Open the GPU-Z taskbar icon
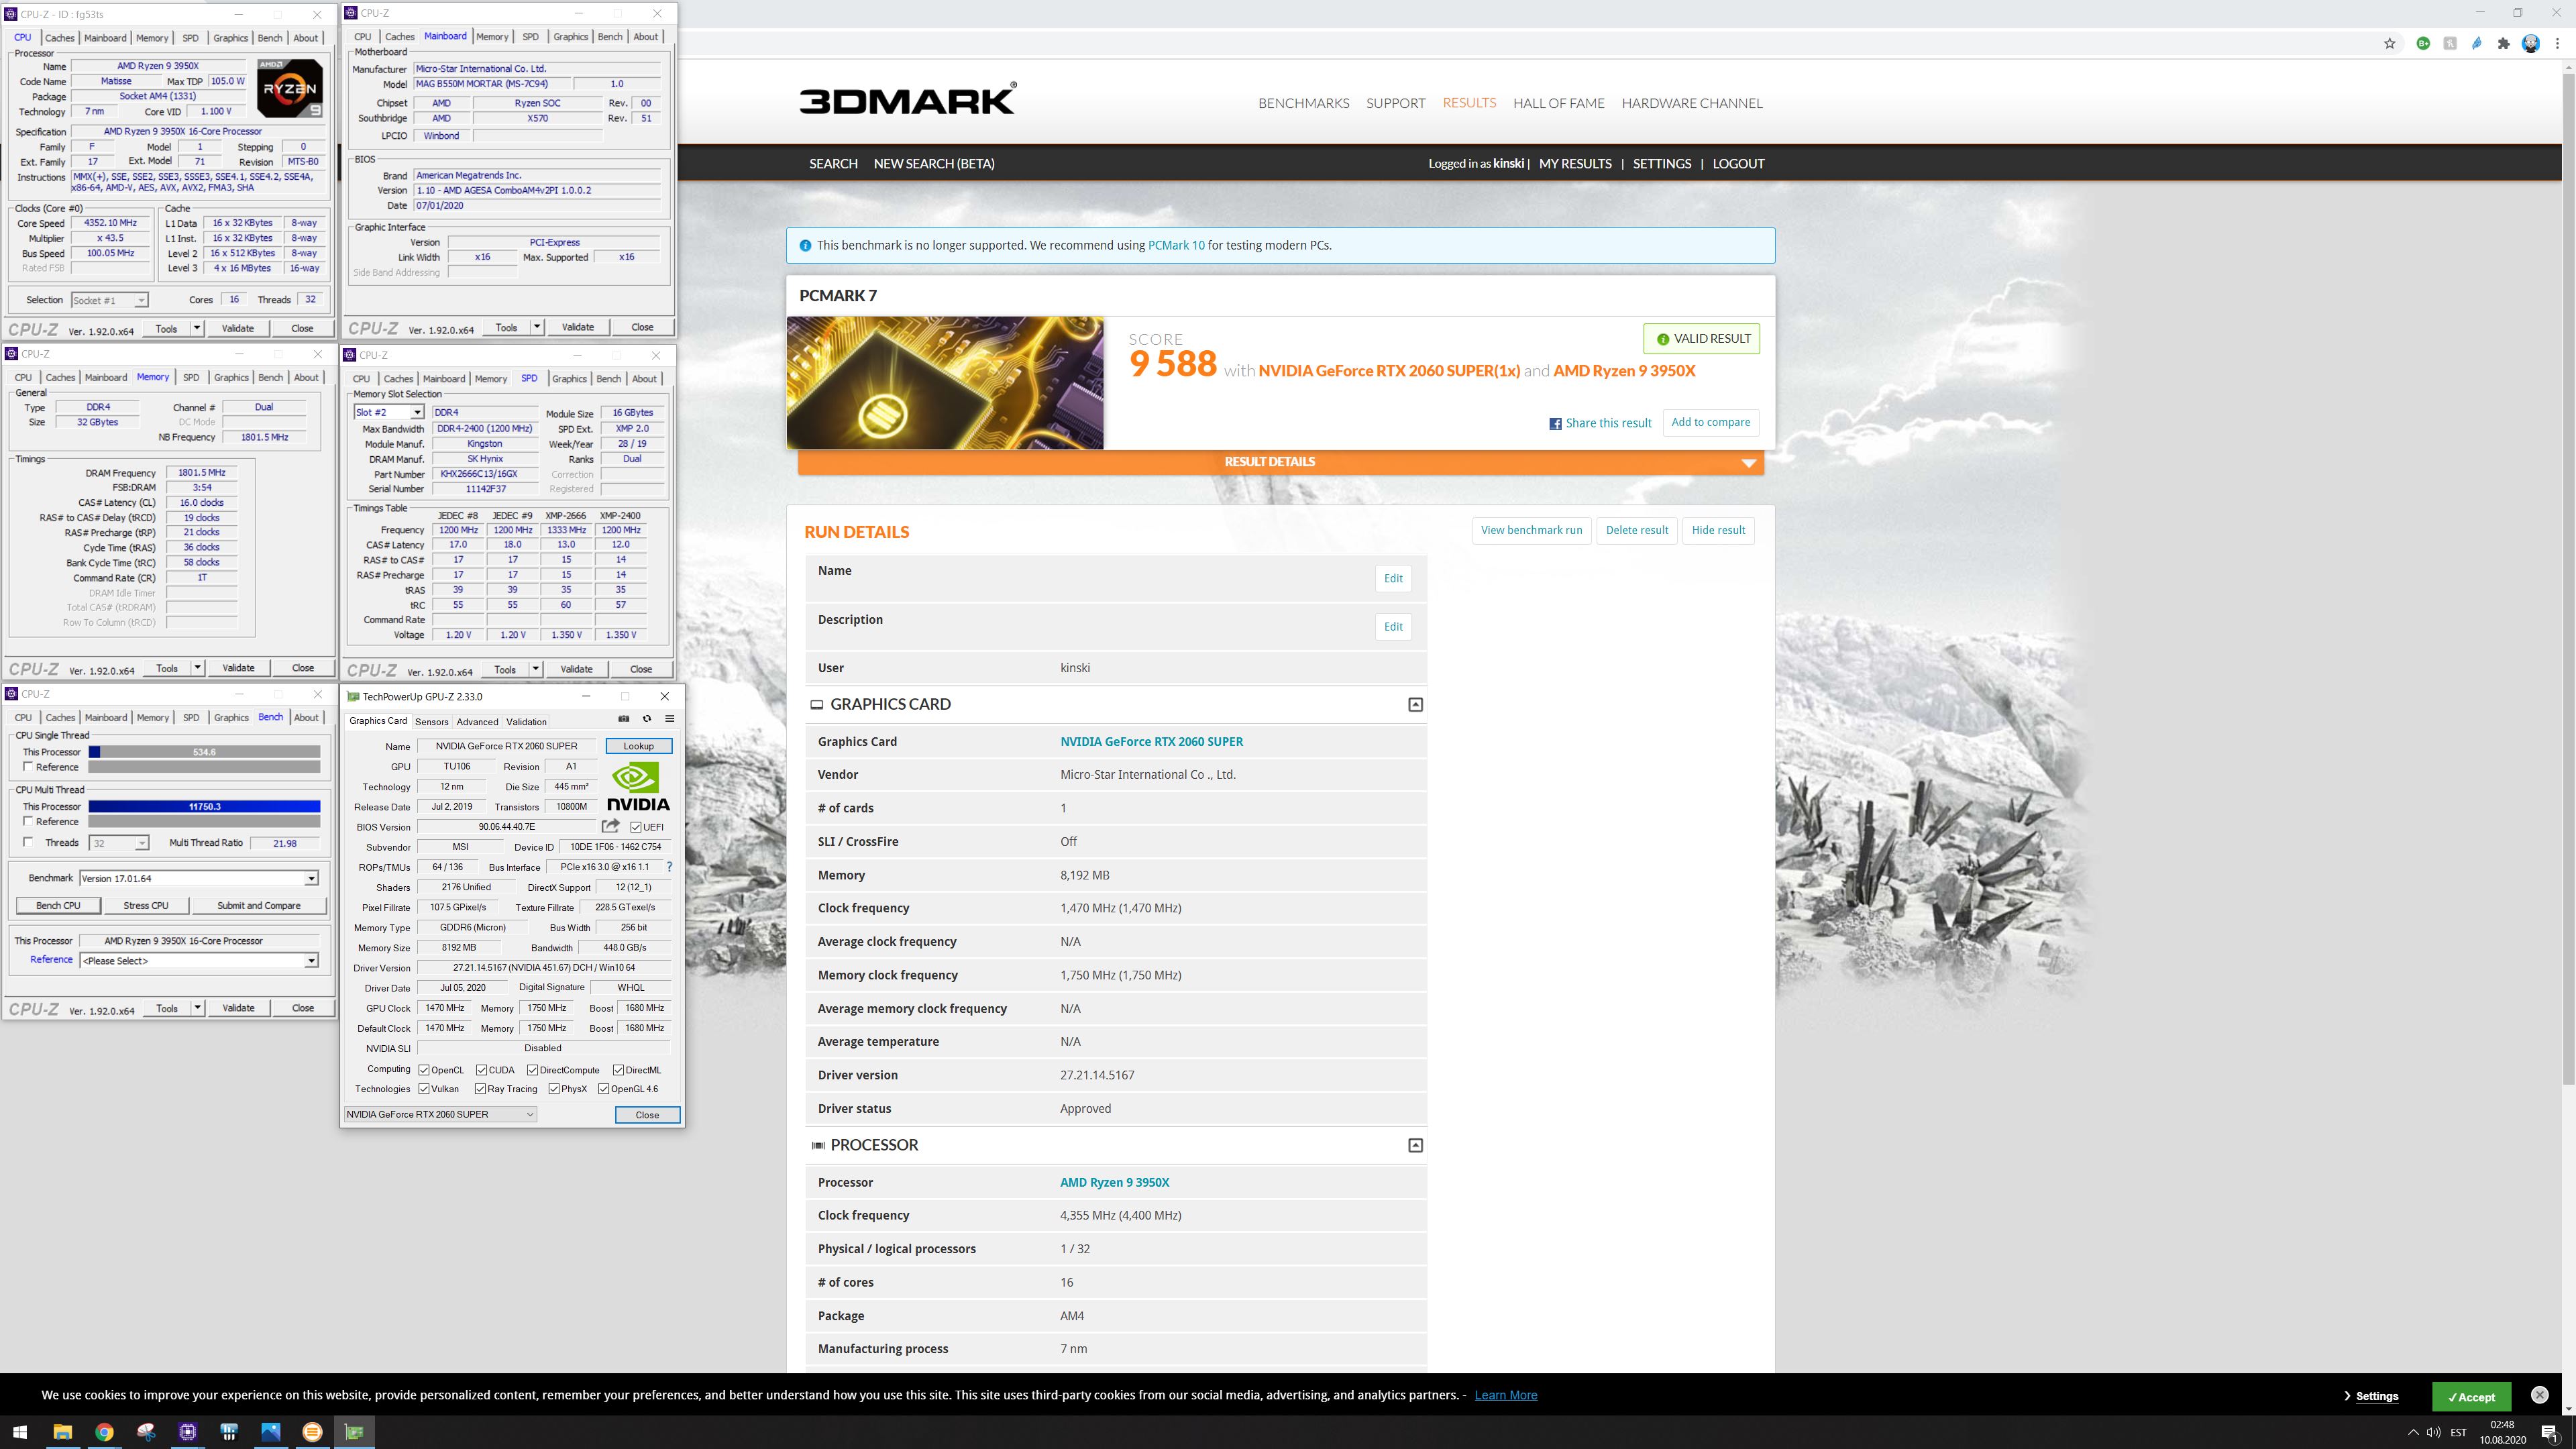Image resolution: width=2576 pixels, height=1449 pixels. pos(354,1432)
